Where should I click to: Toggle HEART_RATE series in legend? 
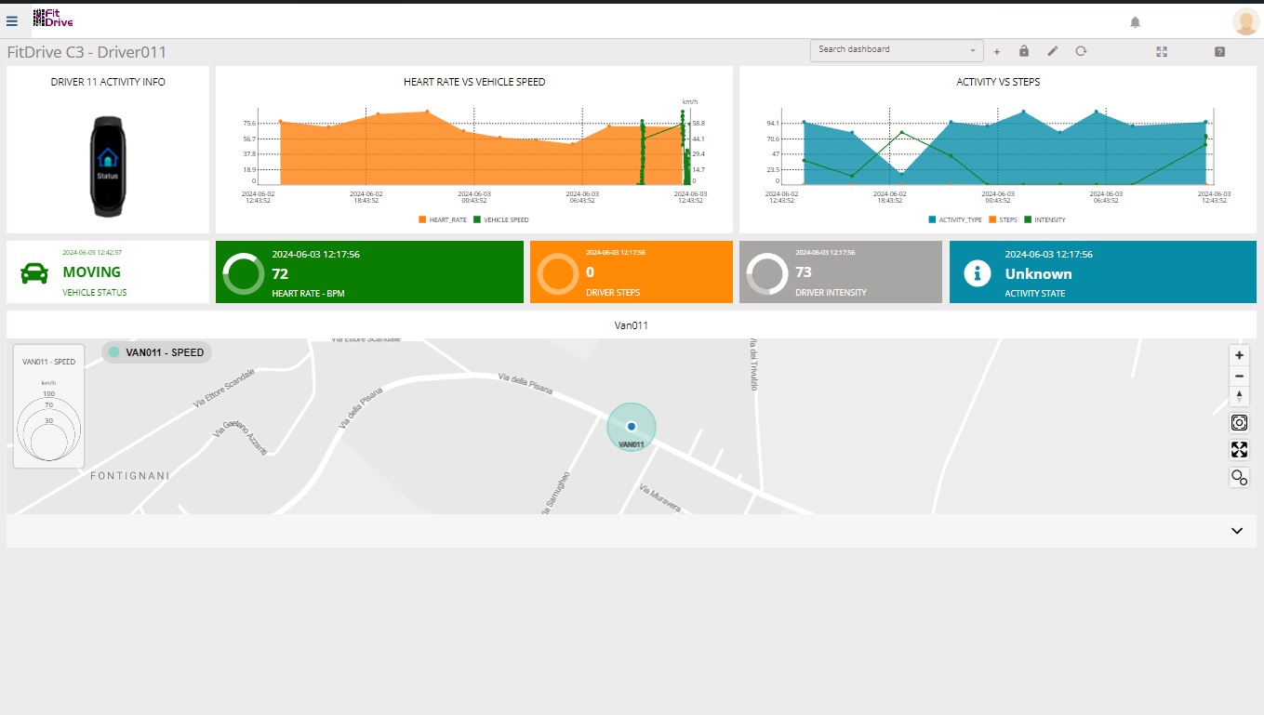click(x=443, y=220)
